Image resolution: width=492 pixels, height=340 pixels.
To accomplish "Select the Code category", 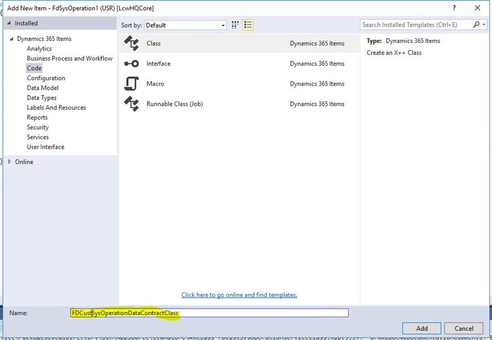I will pos(34,68).
